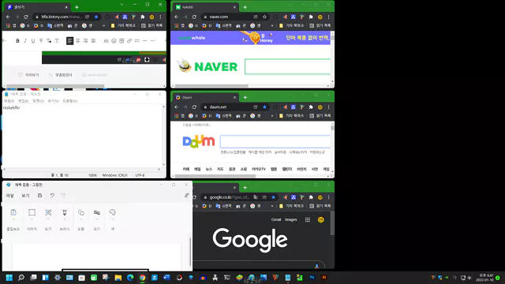The image size is (505, 284).
Task: Insert a hyperlink in the Tistory editor
Action: pos(129,41)
